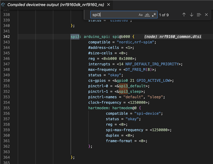Screen dimensions: 213x164
Task: Enable Use Regular Expression in search
Action: click(x=154, y=15)
